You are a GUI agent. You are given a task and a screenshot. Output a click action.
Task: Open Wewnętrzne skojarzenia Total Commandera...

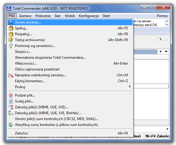(x=70, y=58)
